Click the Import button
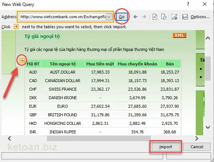This screenshot has width=214, height=162. (166, 147)
